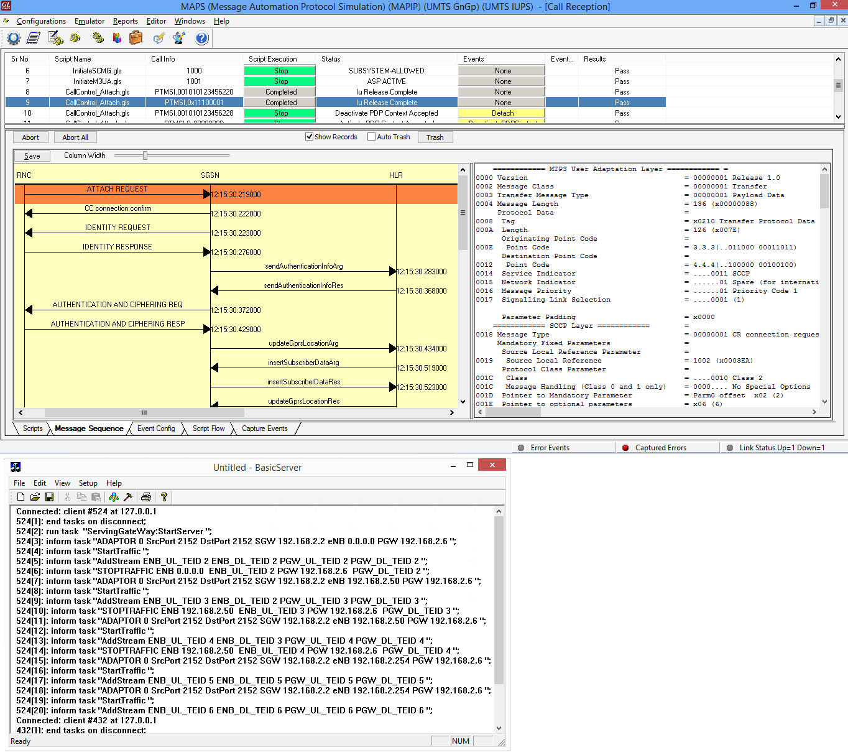Click the printer icon in BasicServer toolbar
This screenshot has width=848, height=755.
(x=146, y=497)
